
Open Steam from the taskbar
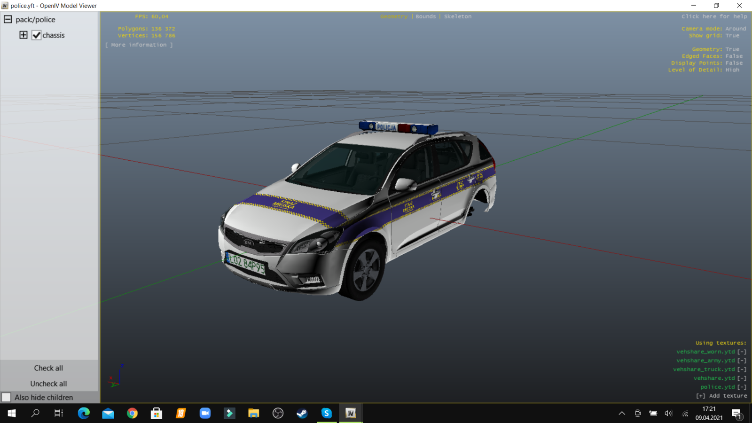(x=302, y=413)
